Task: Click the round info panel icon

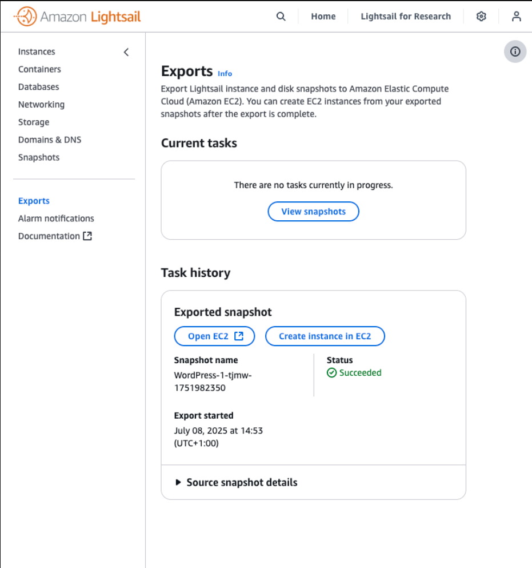Action: (x=515, y=51)
